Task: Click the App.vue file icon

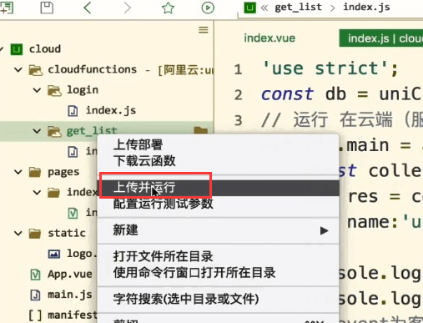Action: tap(35, 275)
